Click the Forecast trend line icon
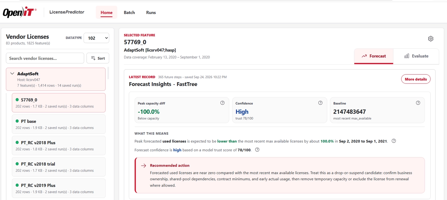 364,56
